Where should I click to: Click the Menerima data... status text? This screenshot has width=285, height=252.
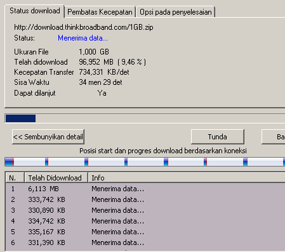[83, 38]
